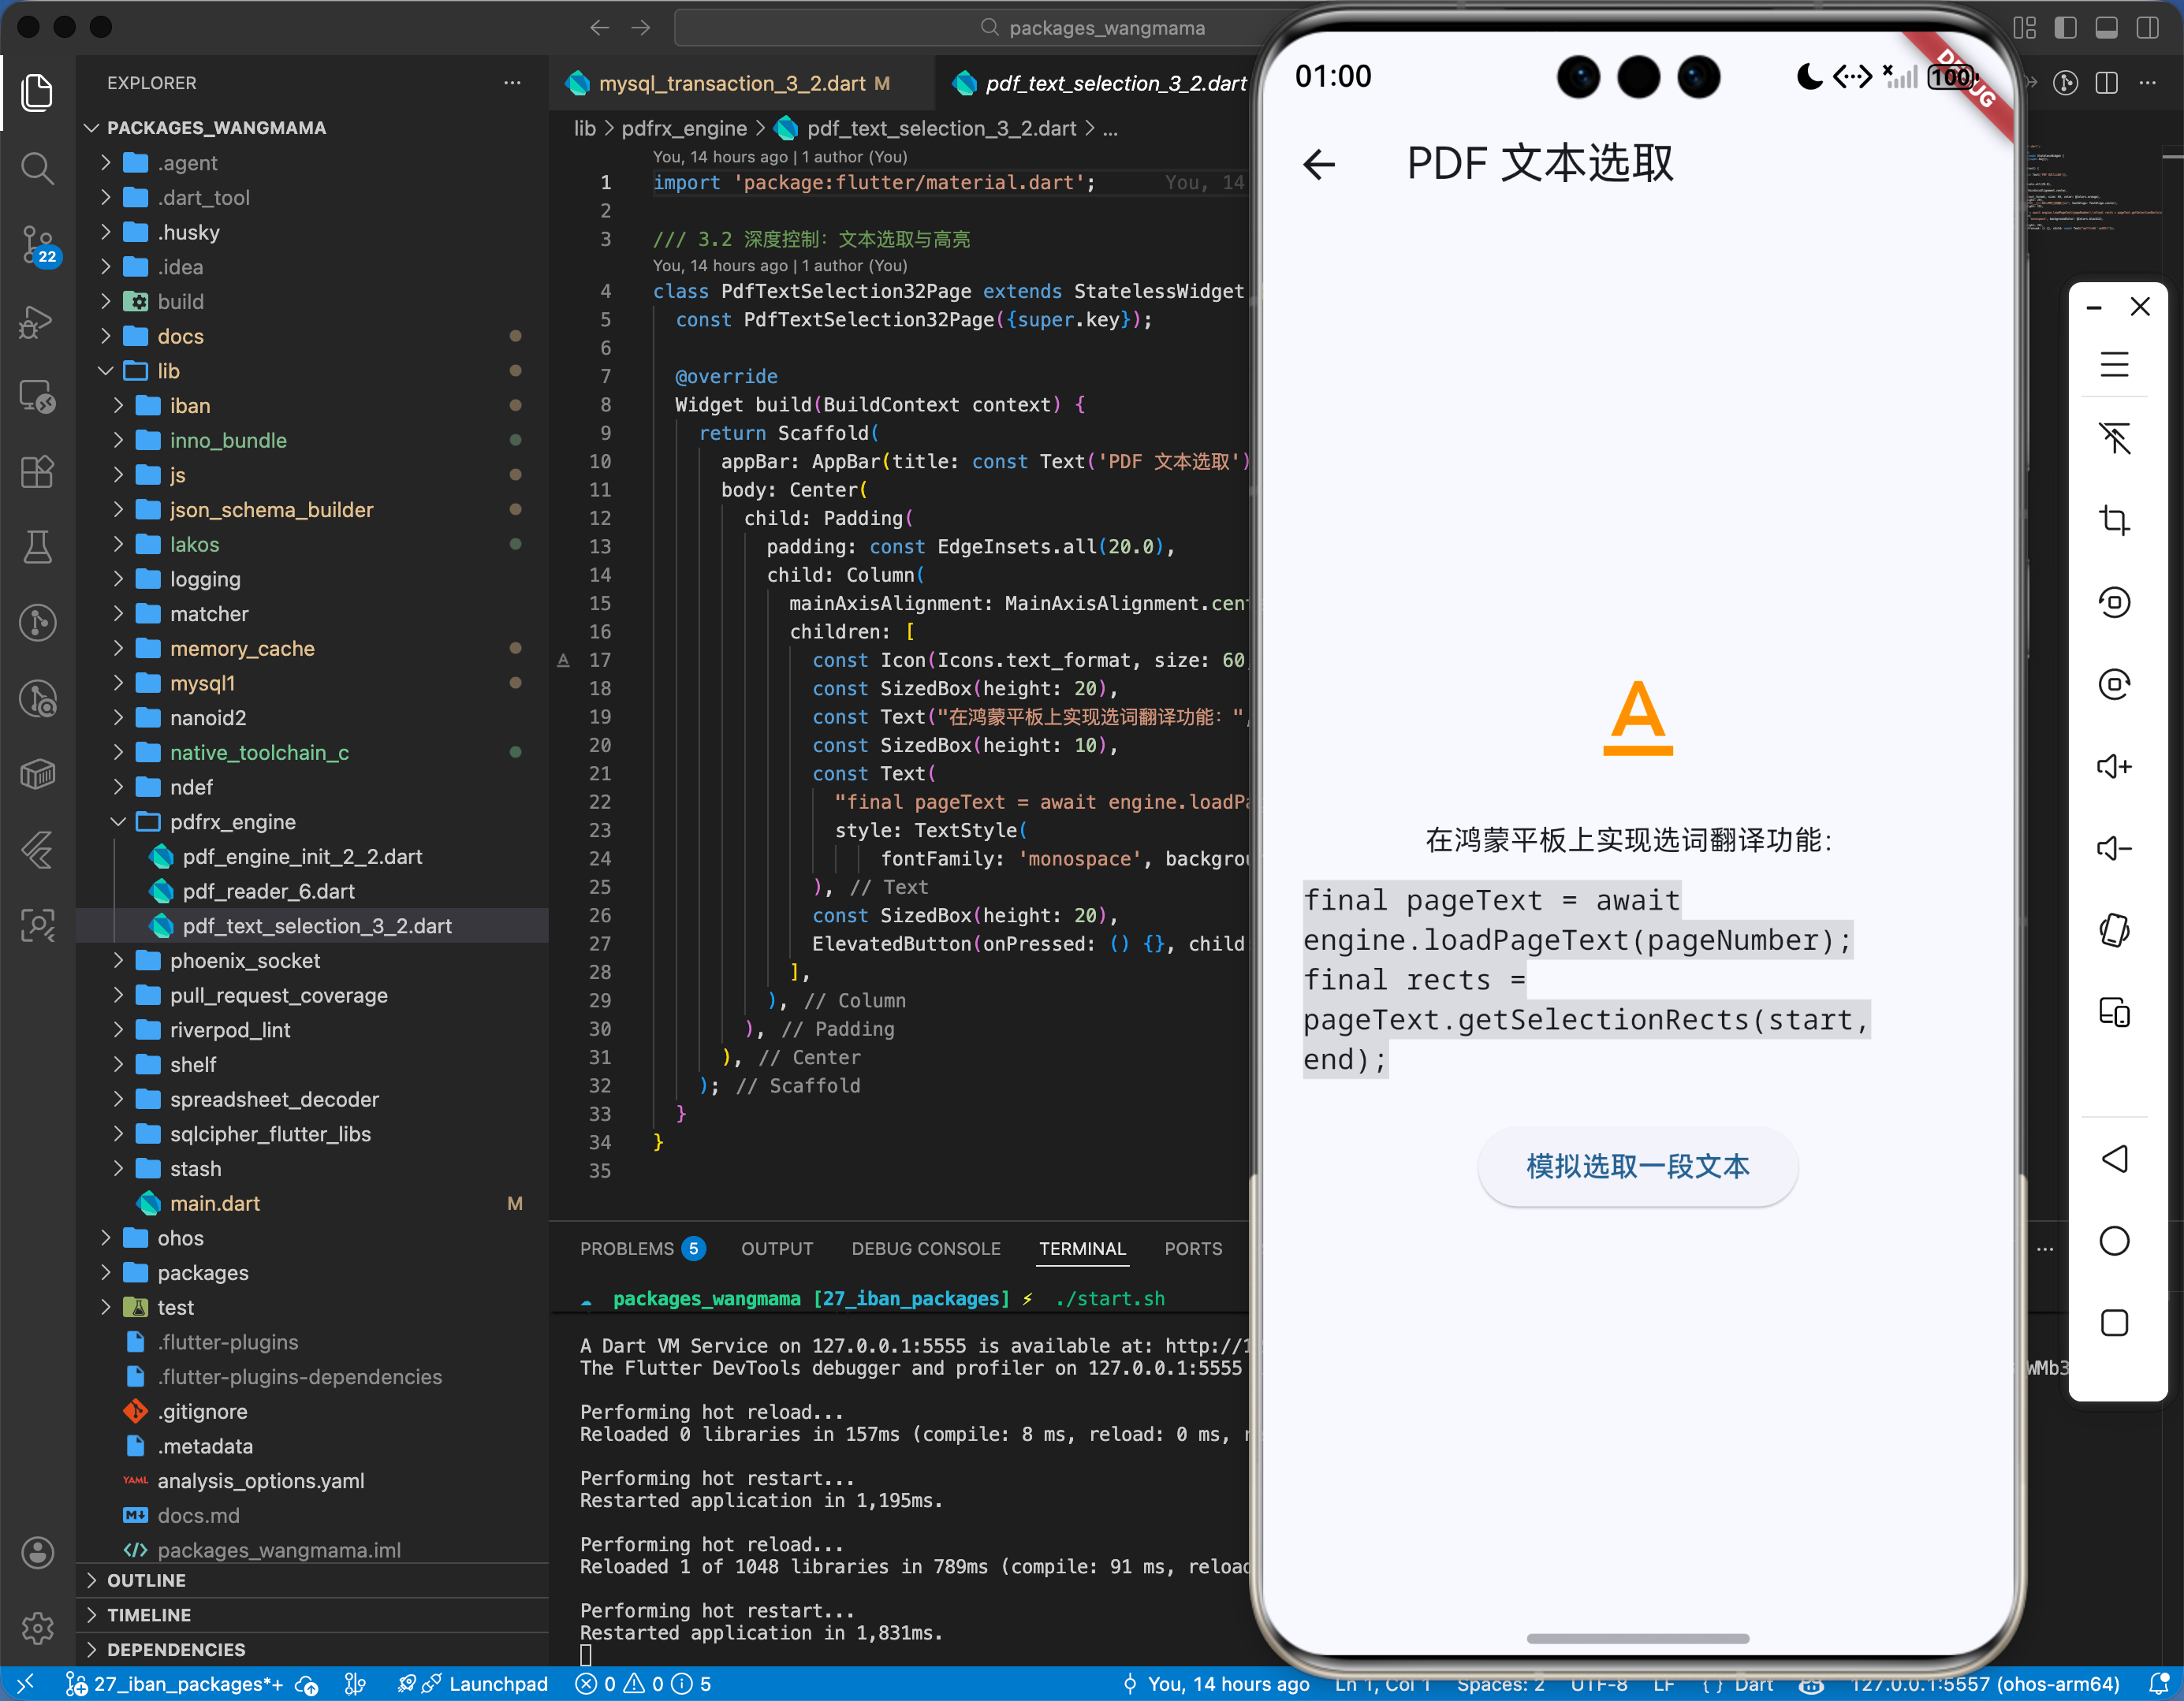Expand the OUTLINE section
This screenshot has width=2184, height=1701.
(x=146, y=1580)
